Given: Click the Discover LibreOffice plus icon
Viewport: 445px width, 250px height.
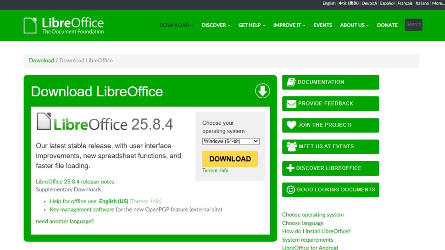Looking at the screenshot, I should [x=290, y=168].
